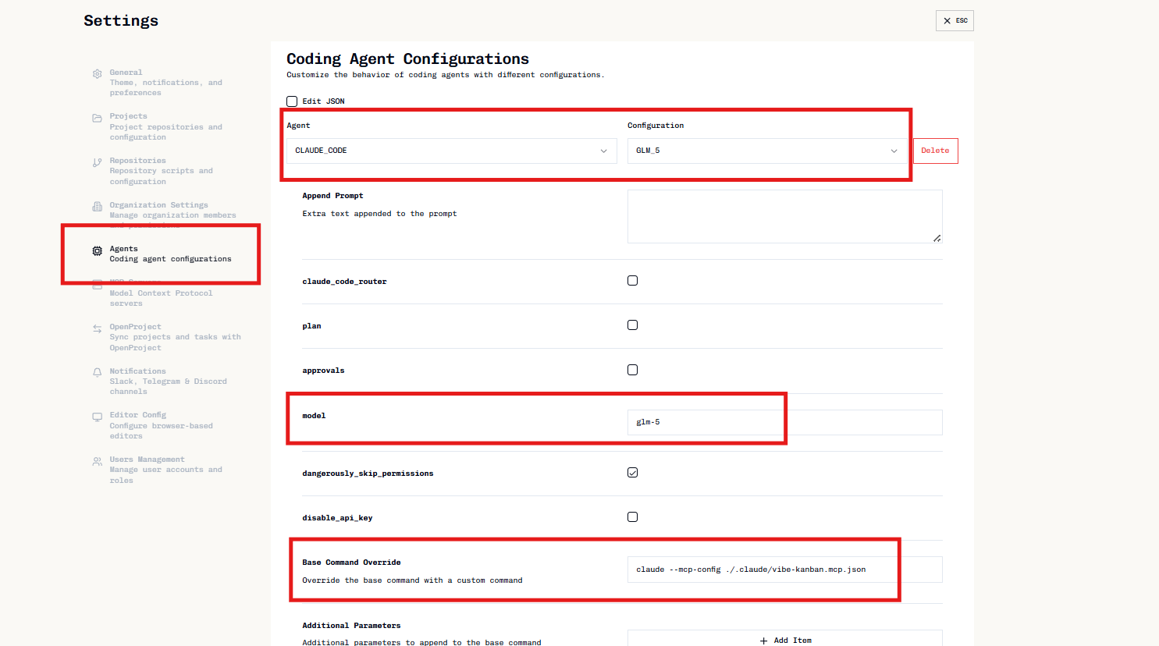Viewport: 1159px width, 646px height.
Task: Click the General settings gear icon
Action: [x=97, y=74]
